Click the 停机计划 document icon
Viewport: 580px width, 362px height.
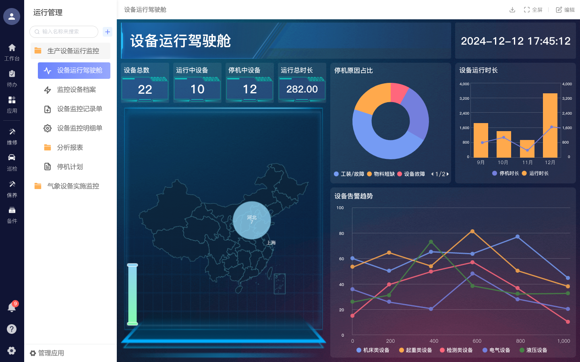48,167
